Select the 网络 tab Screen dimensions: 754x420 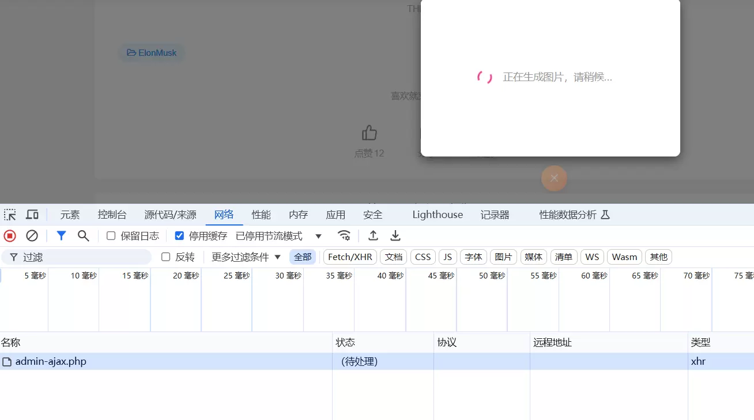(224, 215)
